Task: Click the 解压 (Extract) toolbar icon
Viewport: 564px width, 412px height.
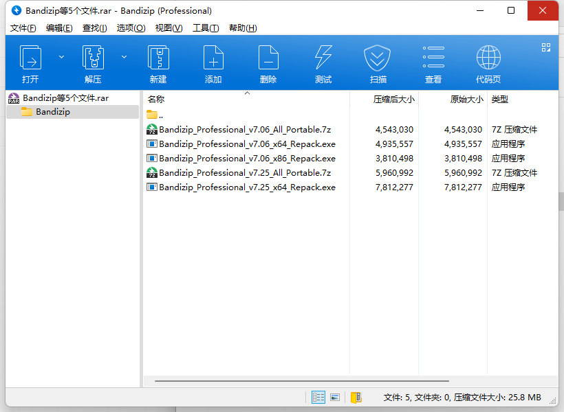Action: click(x=93, y=57)
